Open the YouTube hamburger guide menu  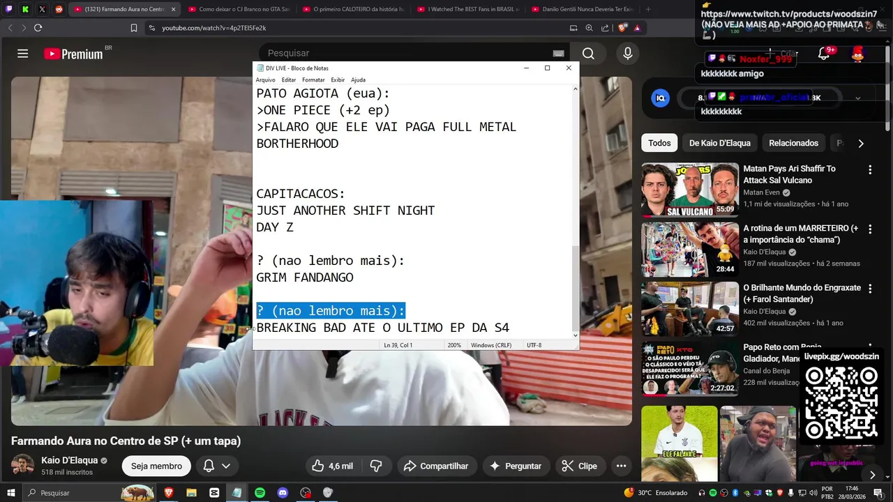click(23, 54)
